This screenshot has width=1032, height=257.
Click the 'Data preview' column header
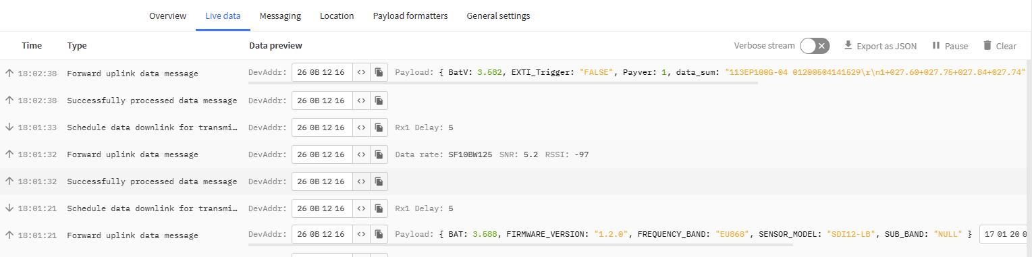pos(275,46)
